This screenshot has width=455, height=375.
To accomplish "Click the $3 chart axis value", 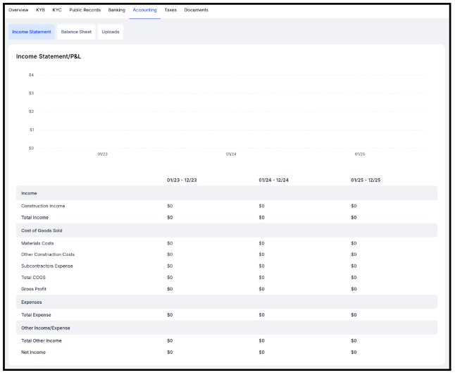I will 31,93.
